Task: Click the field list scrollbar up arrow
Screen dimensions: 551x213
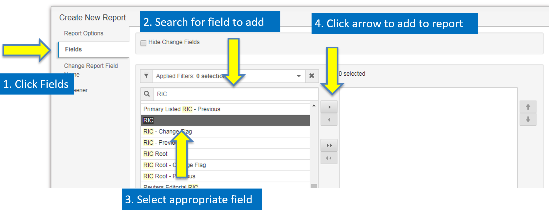Action: 314,106
